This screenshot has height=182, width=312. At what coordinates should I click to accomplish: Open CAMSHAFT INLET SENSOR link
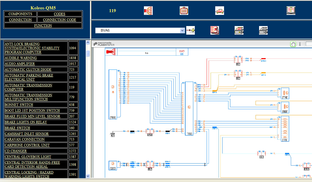27,134
